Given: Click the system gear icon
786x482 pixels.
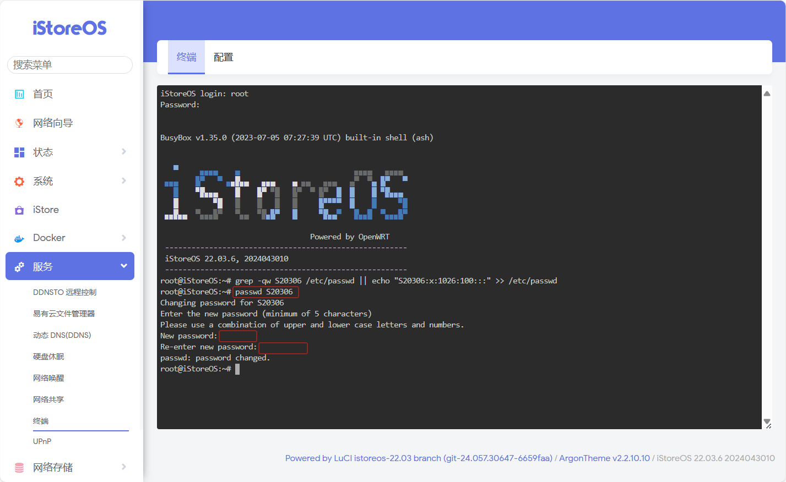Looking at the screenshot, I should [x=19, y=182].
